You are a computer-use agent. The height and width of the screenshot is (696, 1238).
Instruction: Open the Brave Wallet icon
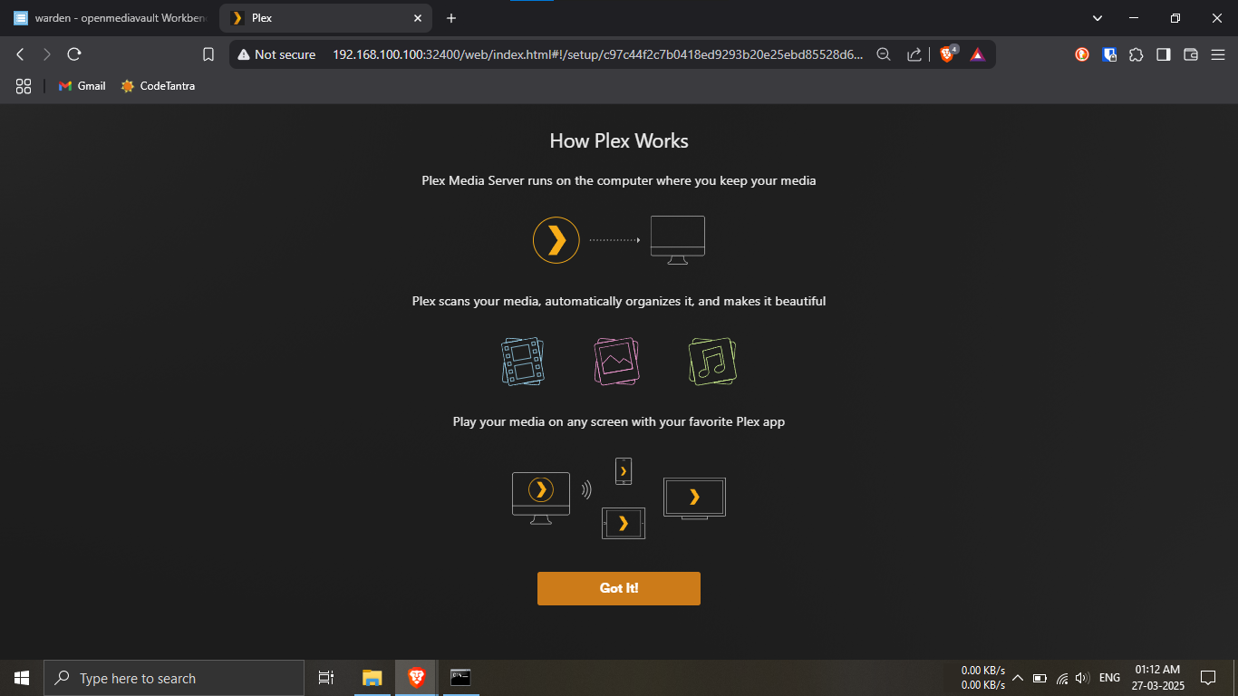tap(1191, 54)
